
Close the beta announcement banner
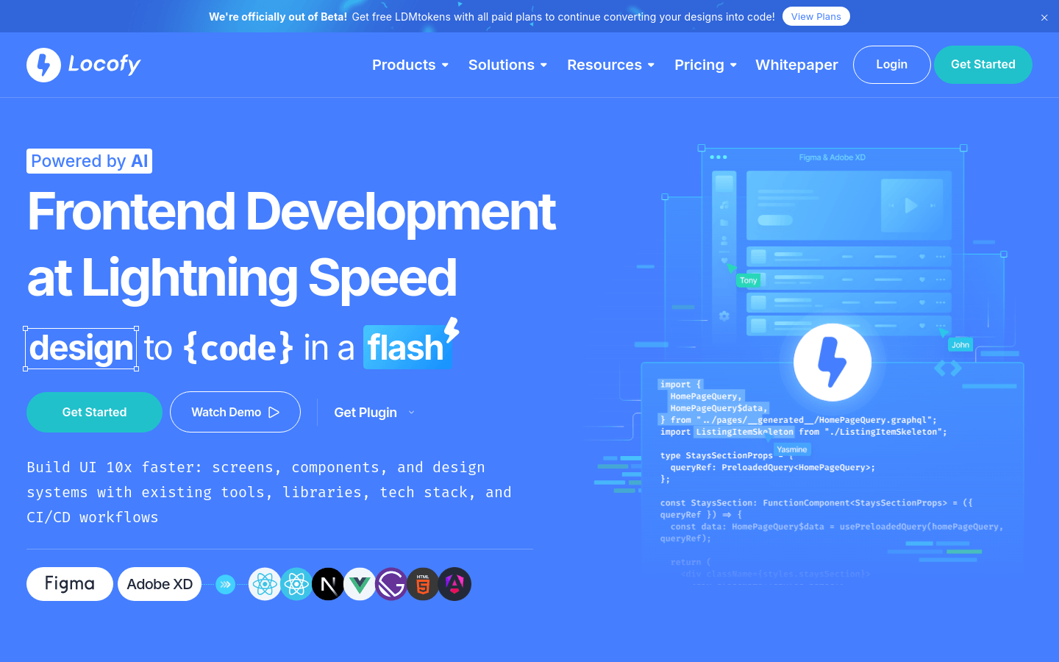(x=1044, y=18)
